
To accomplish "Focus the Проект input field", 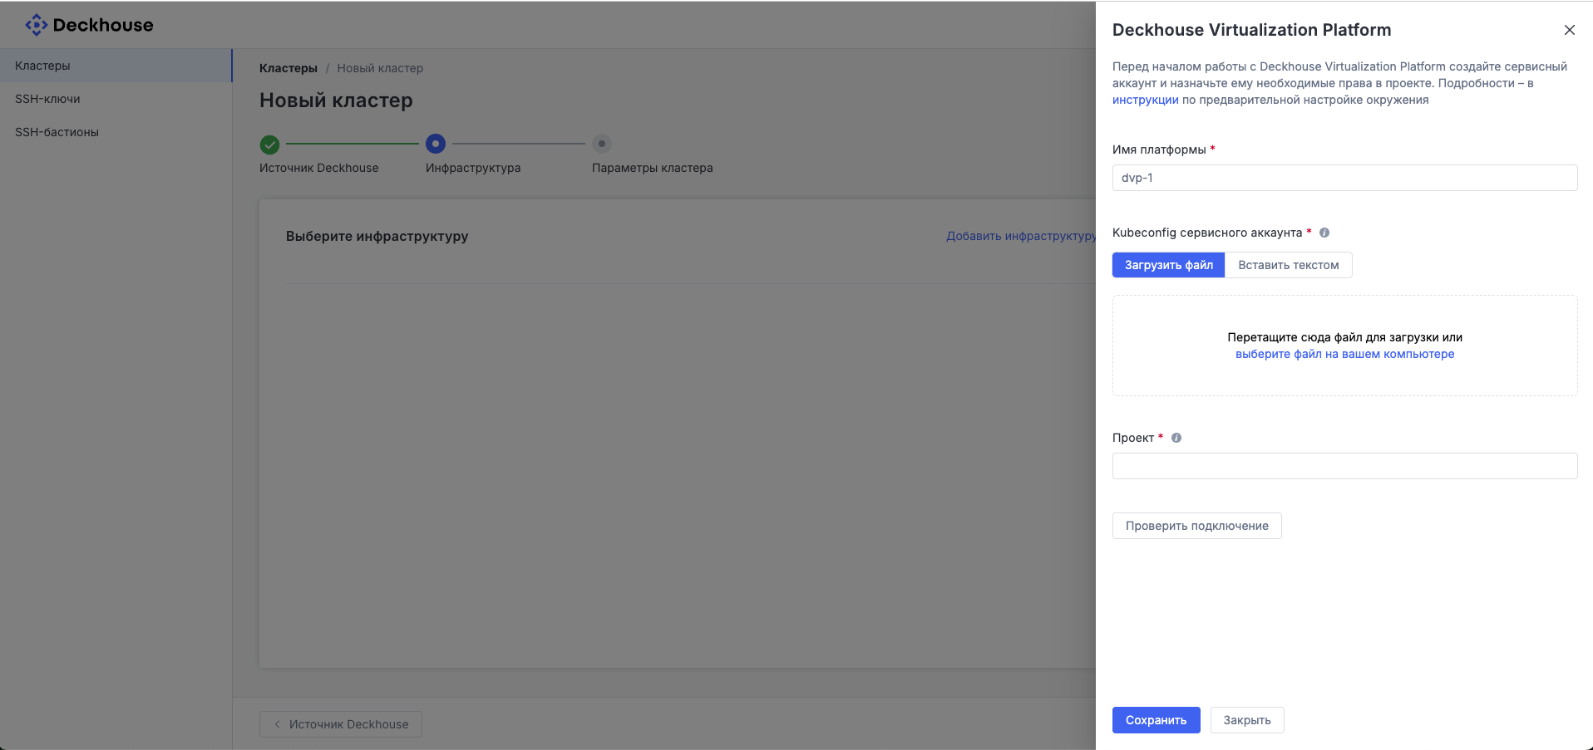I will tap(1345, 466).
